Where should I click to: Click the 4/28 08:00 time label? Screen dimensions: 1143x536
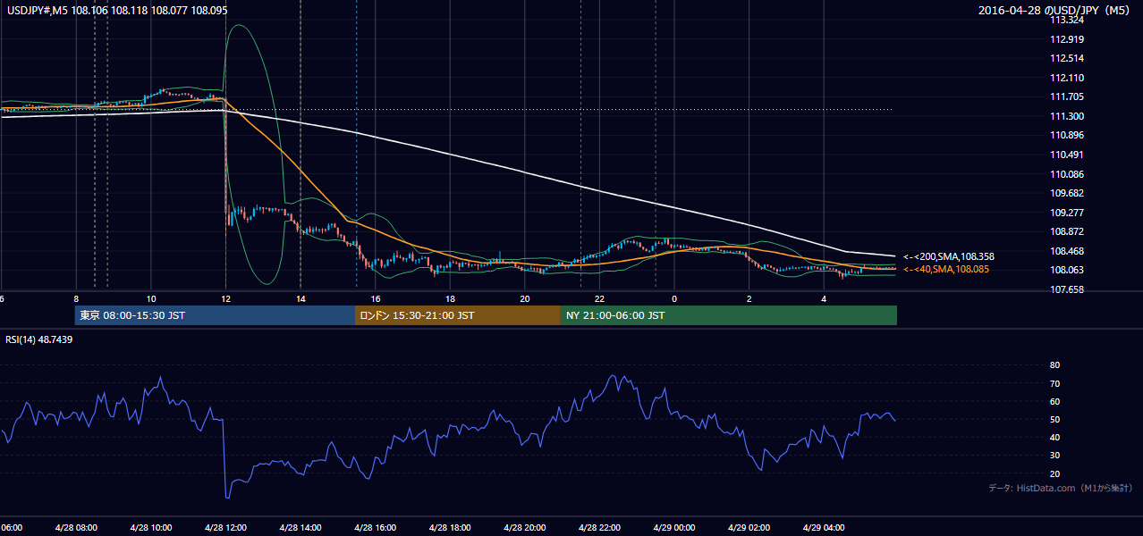point(75,527)
